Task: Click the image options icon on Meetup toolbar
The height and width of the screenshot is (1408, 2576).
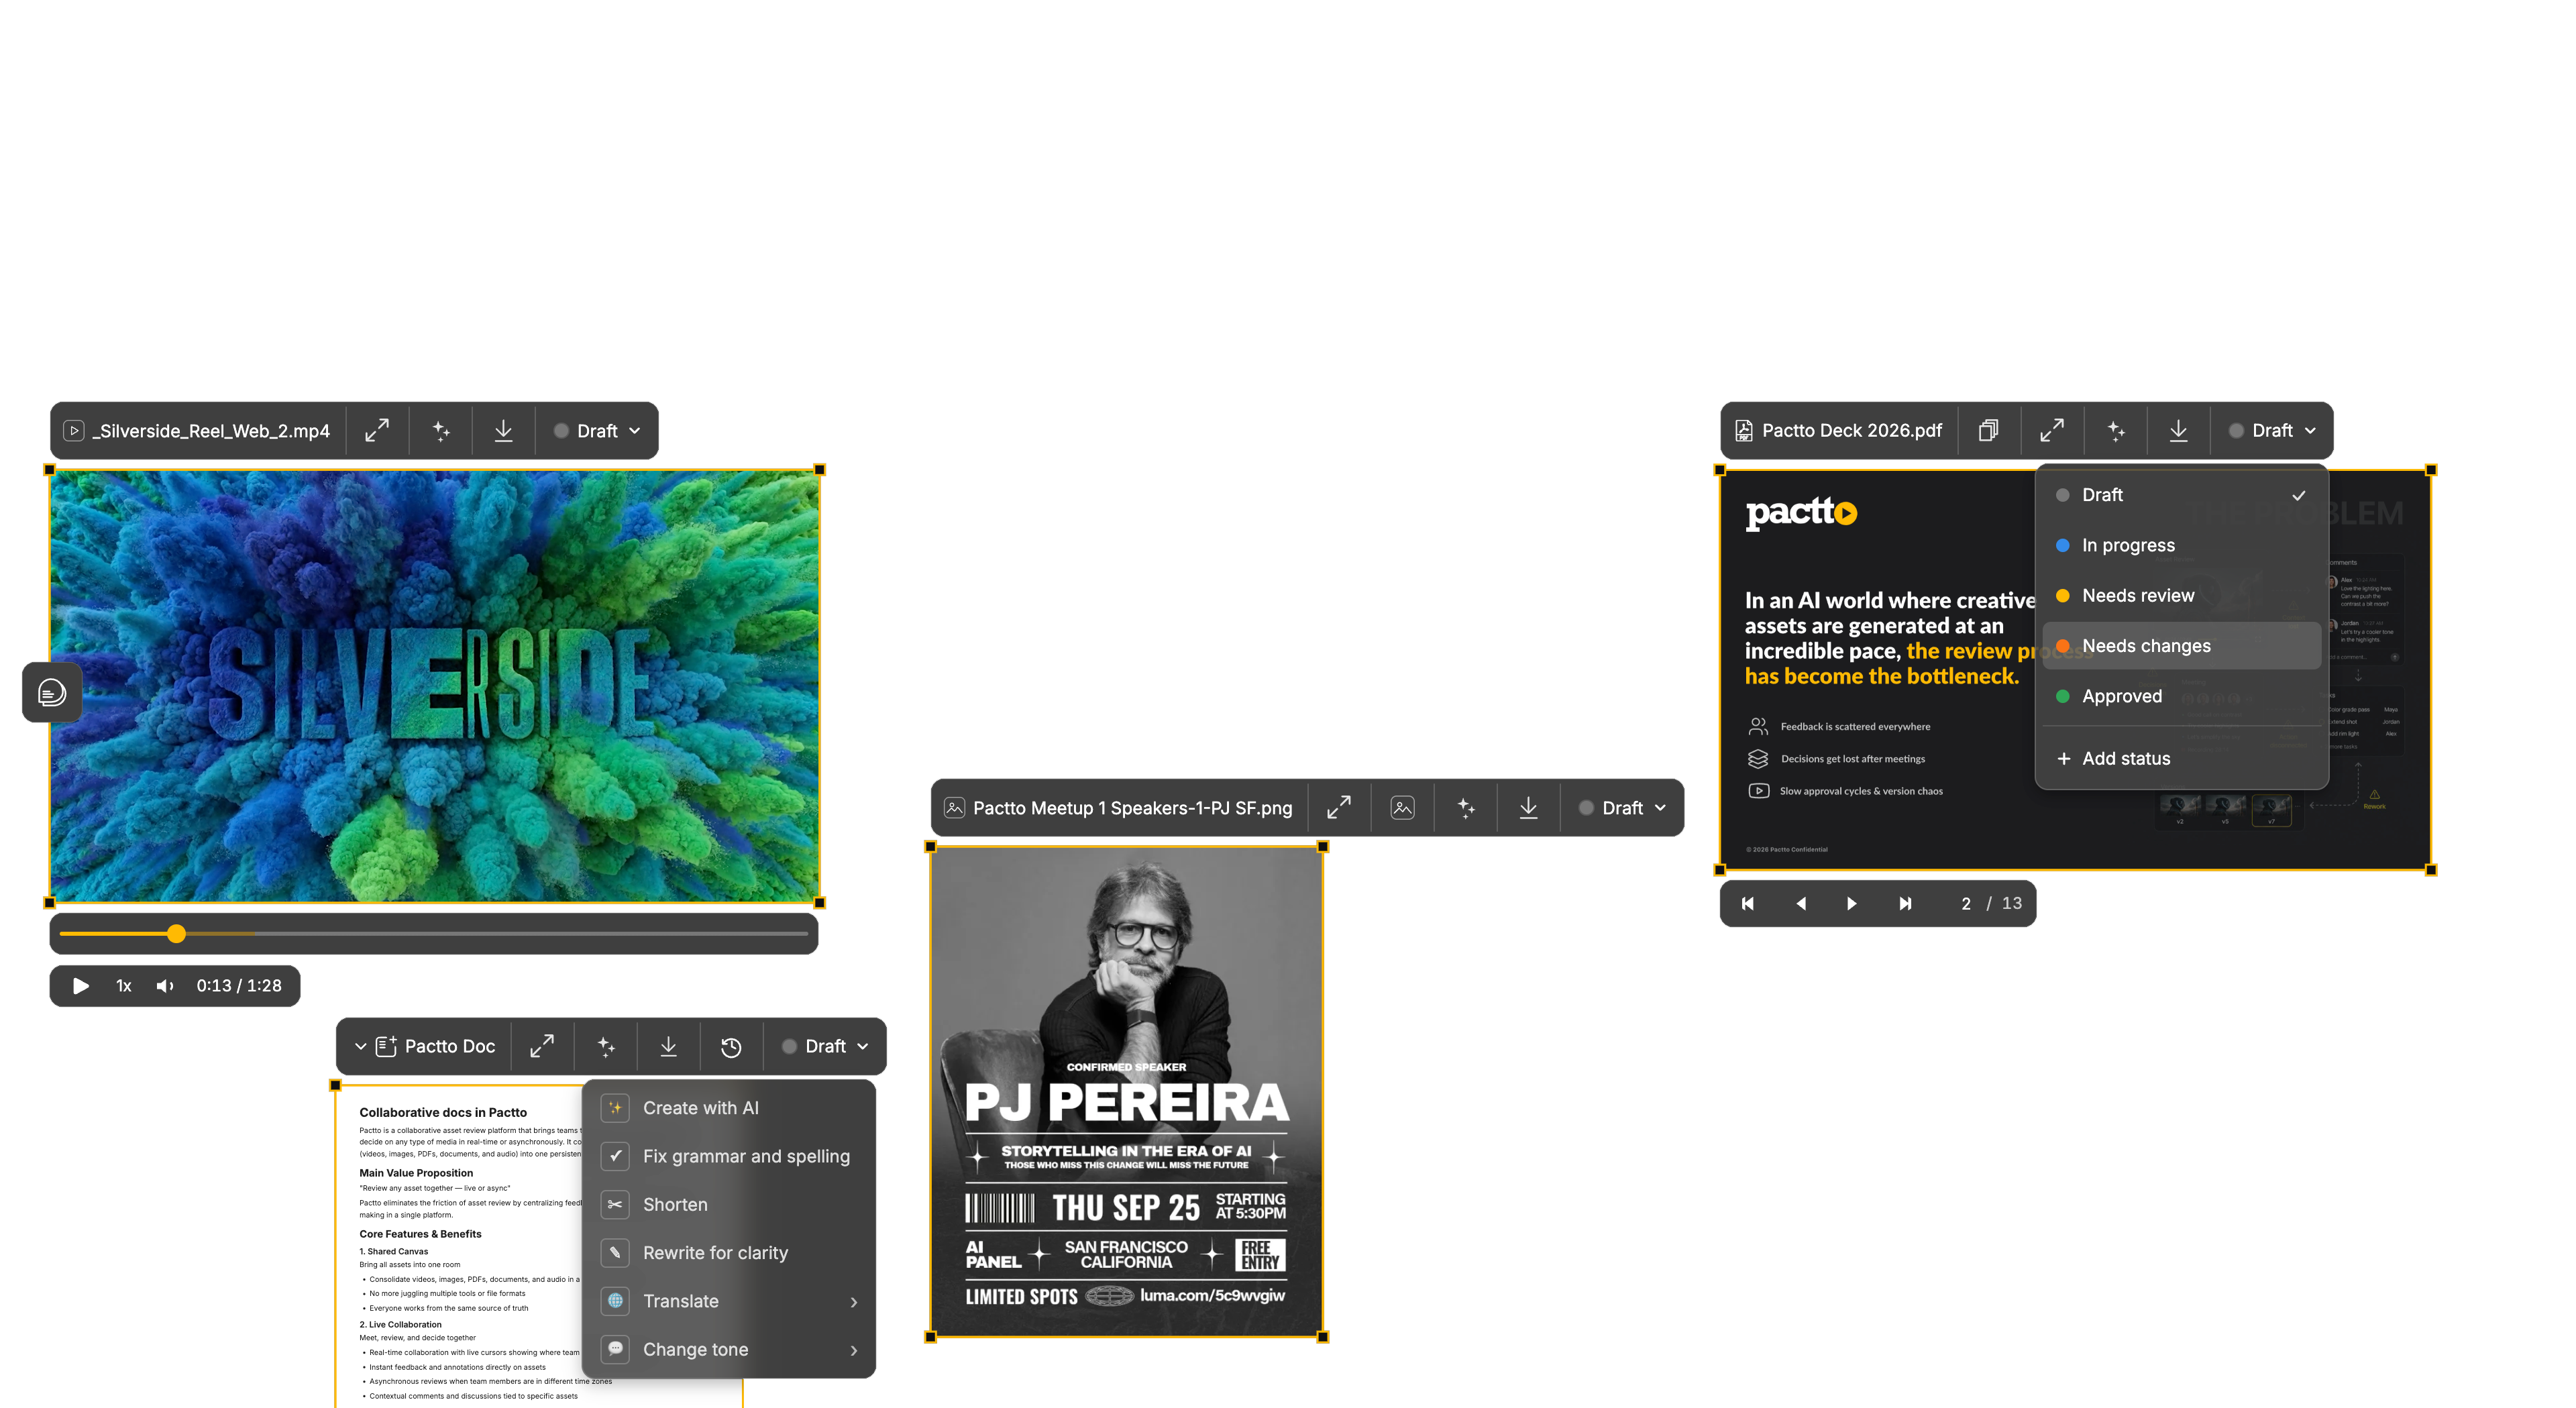Action: point(1403,808)
